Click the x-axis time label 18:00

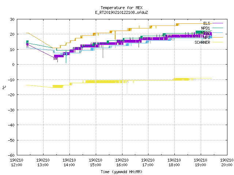[174, 165]
